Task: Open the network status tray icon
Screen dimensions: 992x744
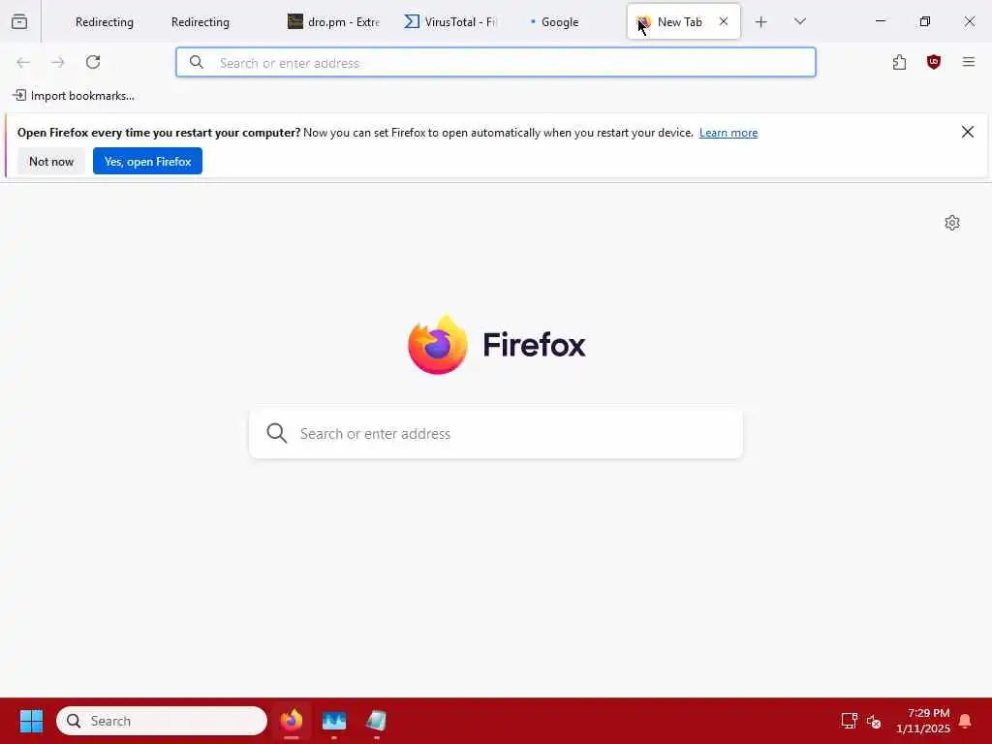Action: point(849,721)
